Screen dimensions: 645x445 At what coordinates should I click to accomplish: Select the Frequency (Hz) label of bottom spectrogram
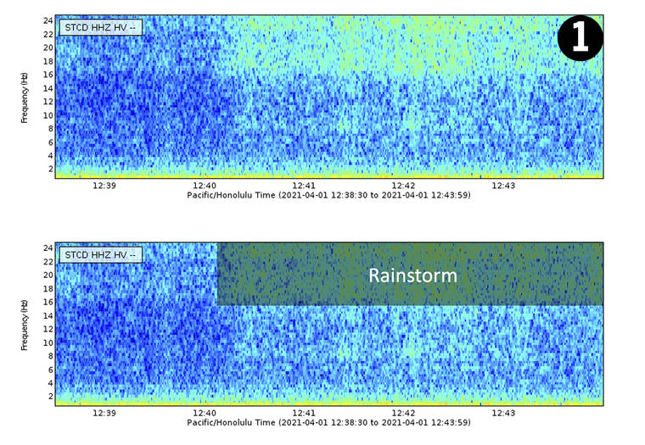tap(26, 323)
